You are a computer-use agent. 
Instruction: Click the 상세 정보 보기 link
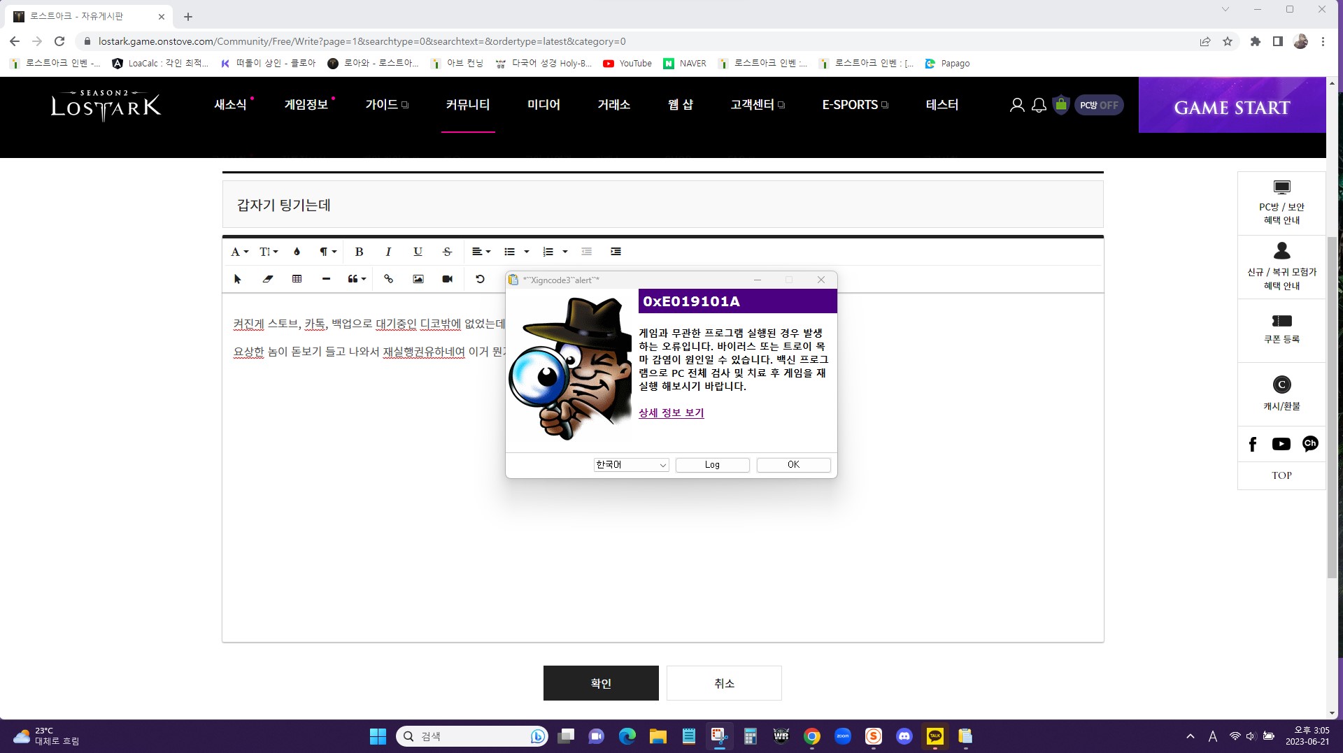point(671,413)
